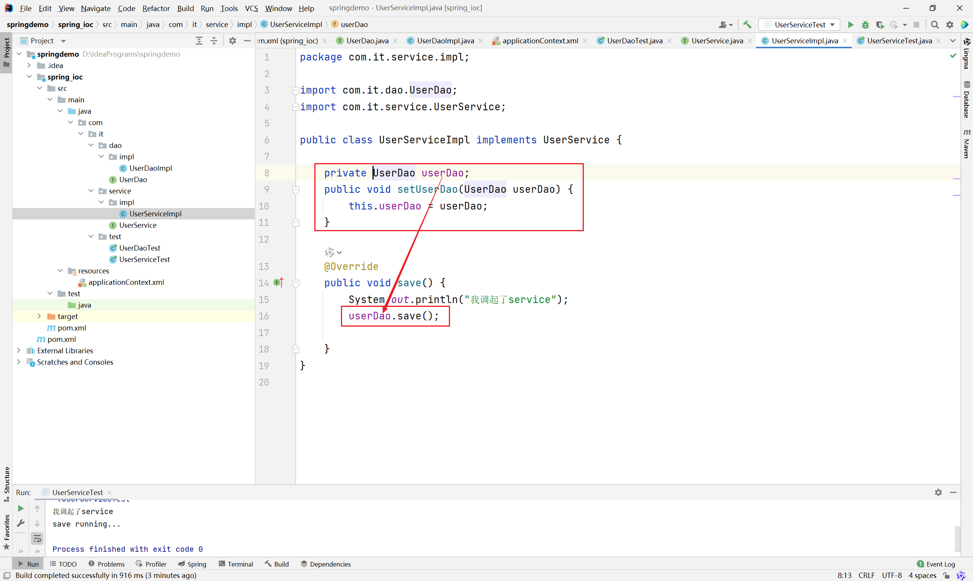Click the Collapse All icon in Project panel
973x581 pixels.
(x=214, y=41)
